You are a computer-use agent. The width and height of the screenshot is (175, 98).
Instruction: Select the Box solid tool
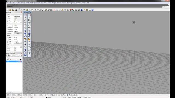click(x=25, y=33)
